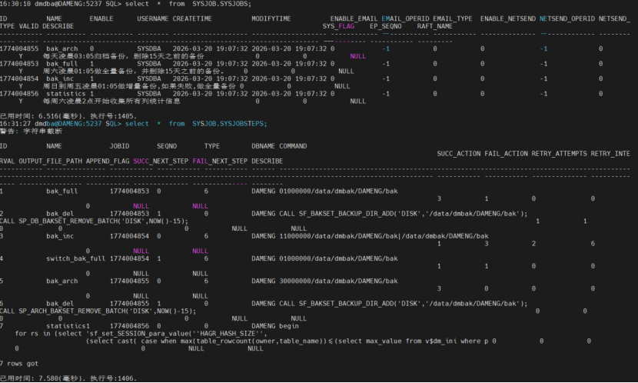Image resolution: width=638 pixels, height=383 pixels.
Task: Click the elapsed time 7.580 line
Action: coord(68,378)
